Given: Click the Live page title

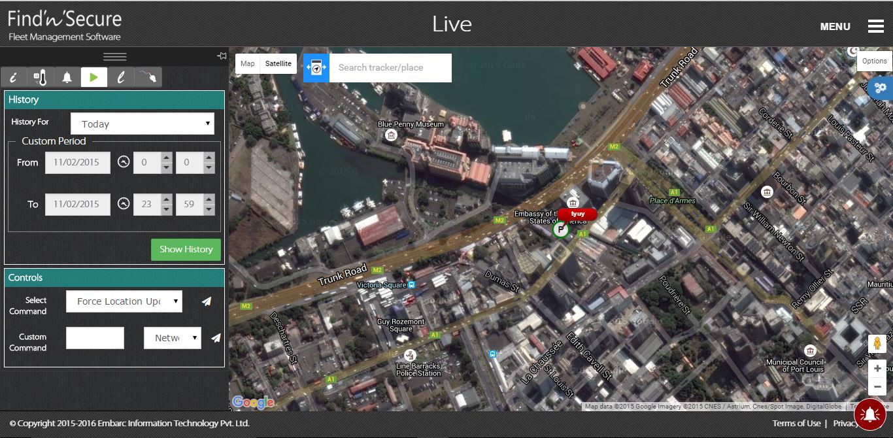Looking at the screenshot, I should (452, 24).
